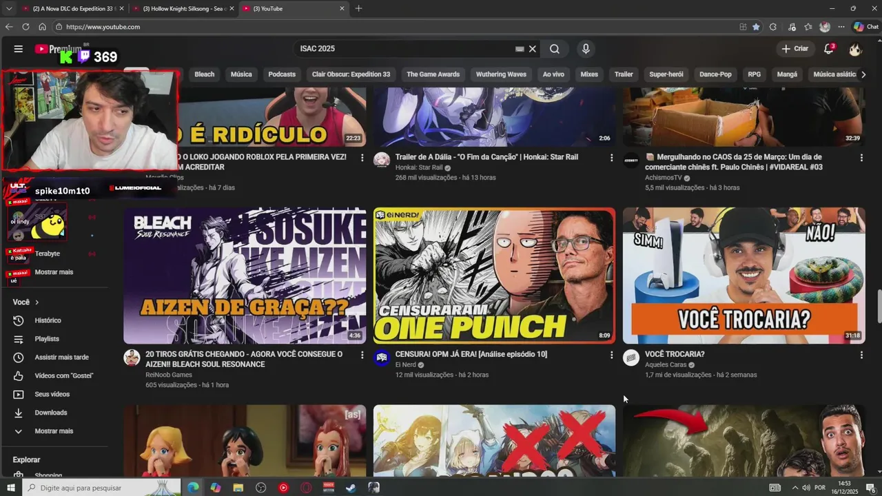Select the Podcasts filter chip
The width and height of the screenshot is (882, 496).
point(282,74)
